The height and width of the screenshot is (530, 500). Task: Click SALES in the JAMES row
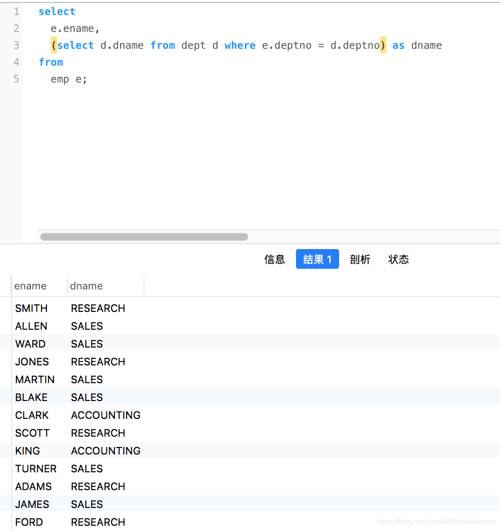pos(87,504)
